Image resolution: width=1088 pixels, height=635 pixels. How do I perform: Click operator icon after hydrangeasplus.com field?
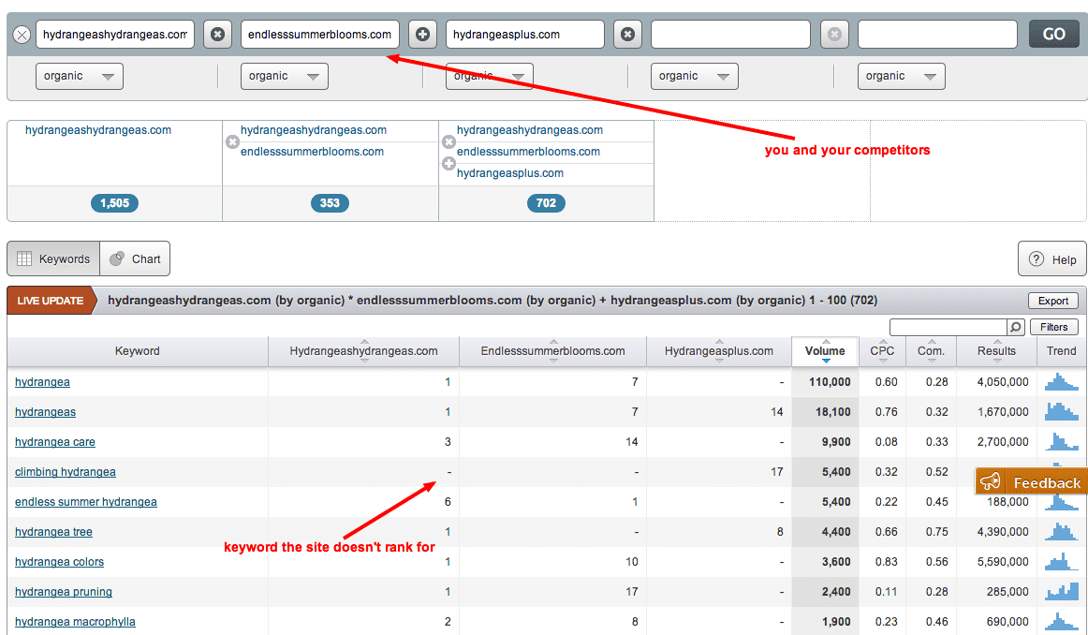tap(627, 35)
